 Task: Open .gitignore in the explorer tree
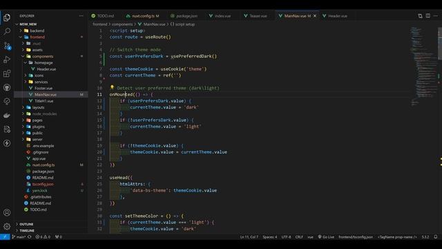(x=40, y=152)
